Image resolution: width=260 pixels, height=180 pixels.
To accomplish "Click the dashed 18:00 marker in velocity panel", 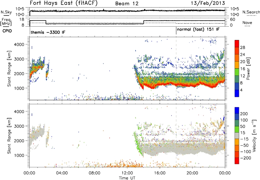I will click(x=176, y=135).
